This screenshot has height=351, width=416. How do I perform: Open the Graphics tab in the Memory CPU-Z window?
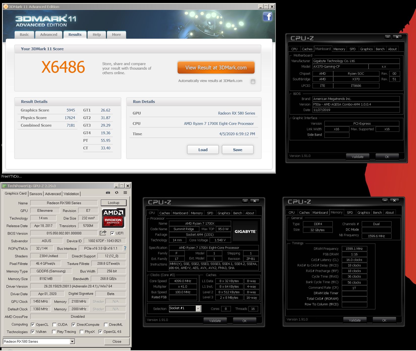364,212
